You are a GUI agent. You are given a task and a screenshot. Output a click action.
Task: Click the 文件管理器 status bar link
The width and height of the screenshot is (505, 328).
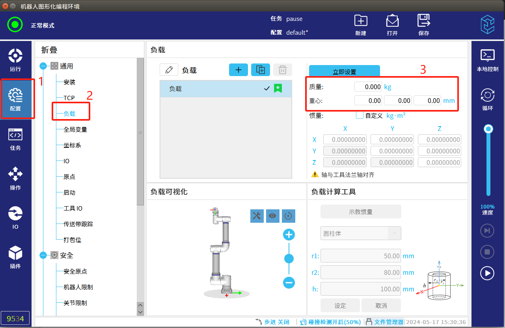pos(388,322)
